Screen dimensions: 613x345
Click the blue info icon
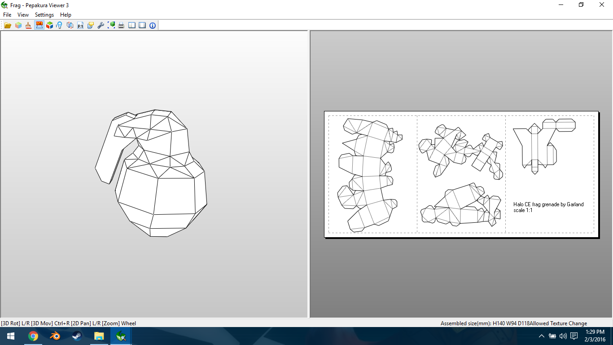(x=153, y=26)
